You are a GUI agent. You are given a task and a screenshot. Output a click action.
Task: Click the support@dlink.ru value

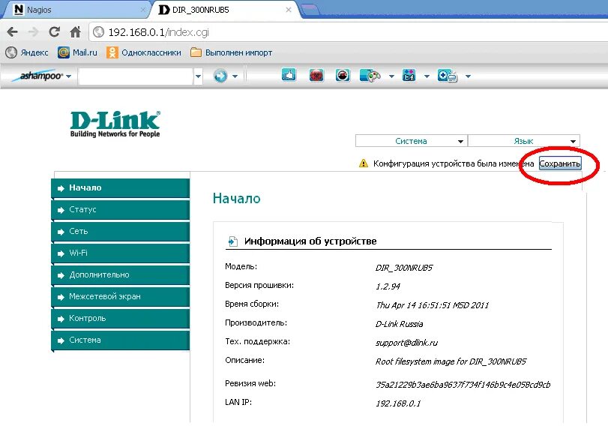coord(406,343)
